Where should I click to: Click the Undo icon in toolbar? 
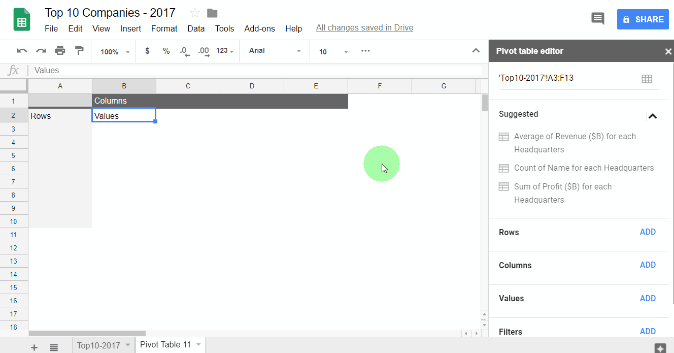[x=22, y=51]
